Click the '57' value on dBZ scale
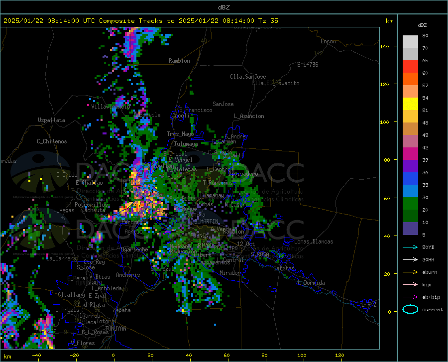 (x=425, y=85)
